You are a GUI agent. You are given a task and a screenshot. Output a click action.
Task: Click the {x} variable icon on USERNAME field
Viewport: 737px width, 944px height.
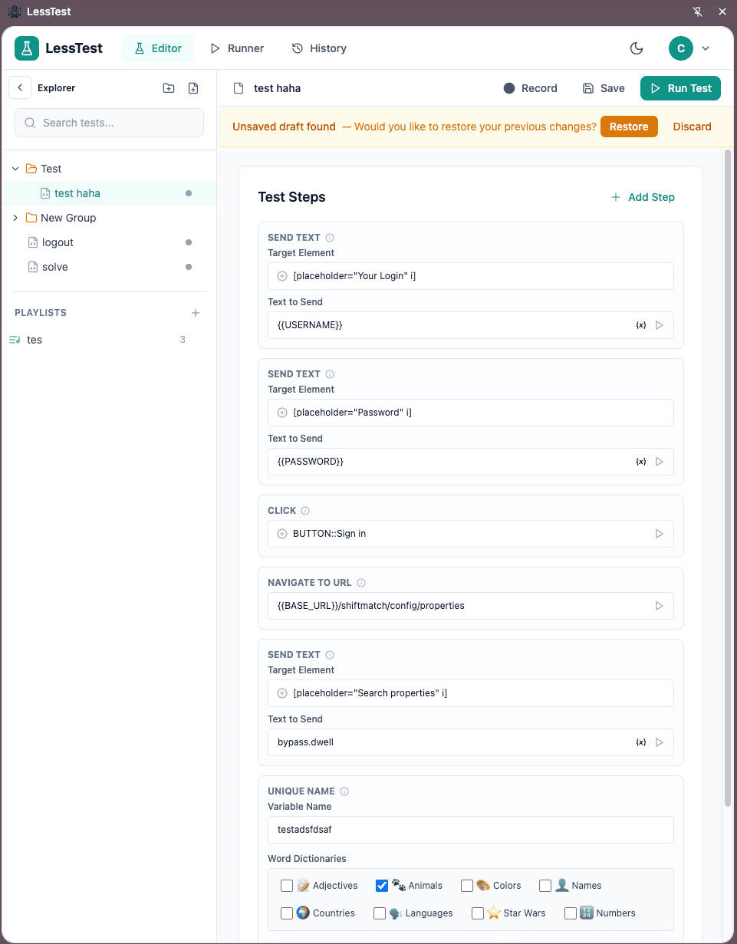tap(641, 324)
